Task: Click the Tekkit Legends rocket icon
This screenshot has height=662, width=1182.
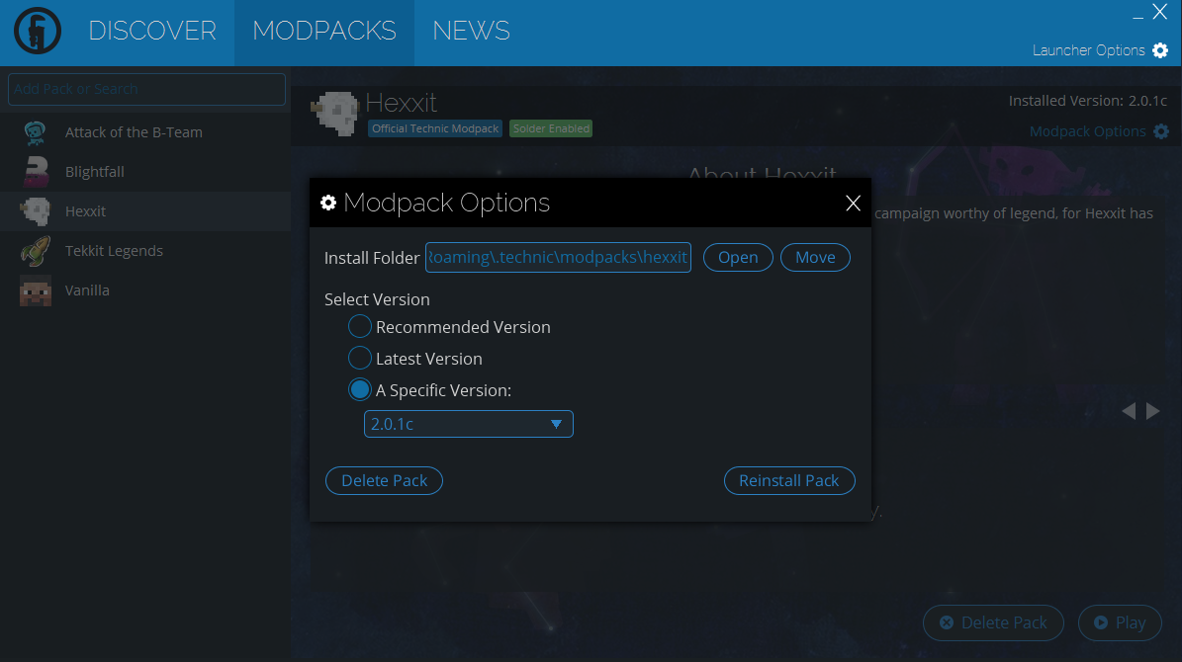Action: coord(36,251)
